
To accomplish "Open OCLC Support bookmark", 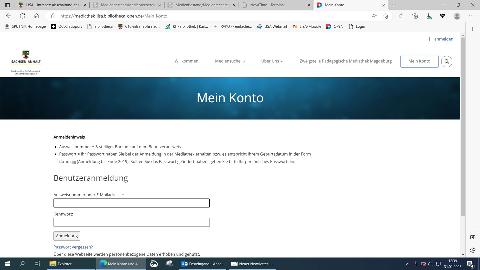I will [x=66, y=26].
